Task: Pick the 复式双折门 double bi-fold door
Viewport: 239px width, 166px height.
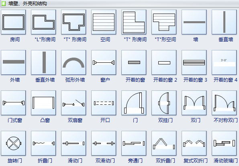Action: pyautogui.click(x=194, y=143)
